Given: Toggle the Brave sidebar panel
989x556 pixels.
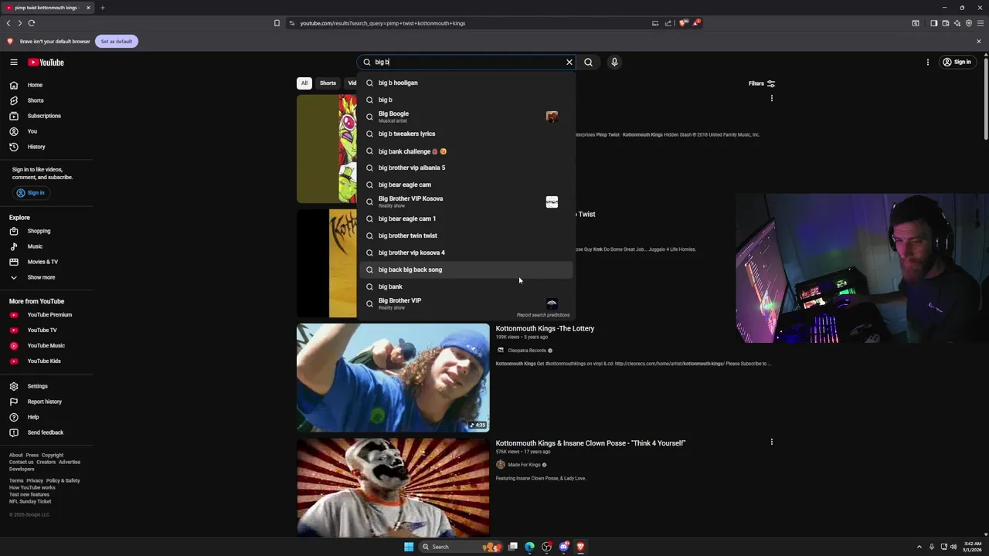Looking at the screenshot, I should point(933,23).
